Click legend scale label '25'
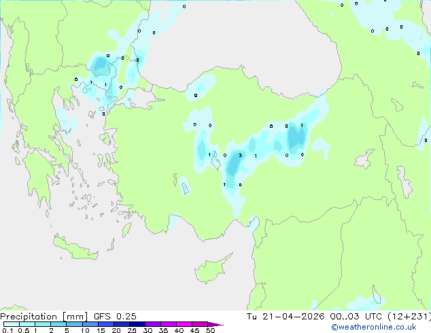This screenshot has height=333, width=431. pos(132,330)
